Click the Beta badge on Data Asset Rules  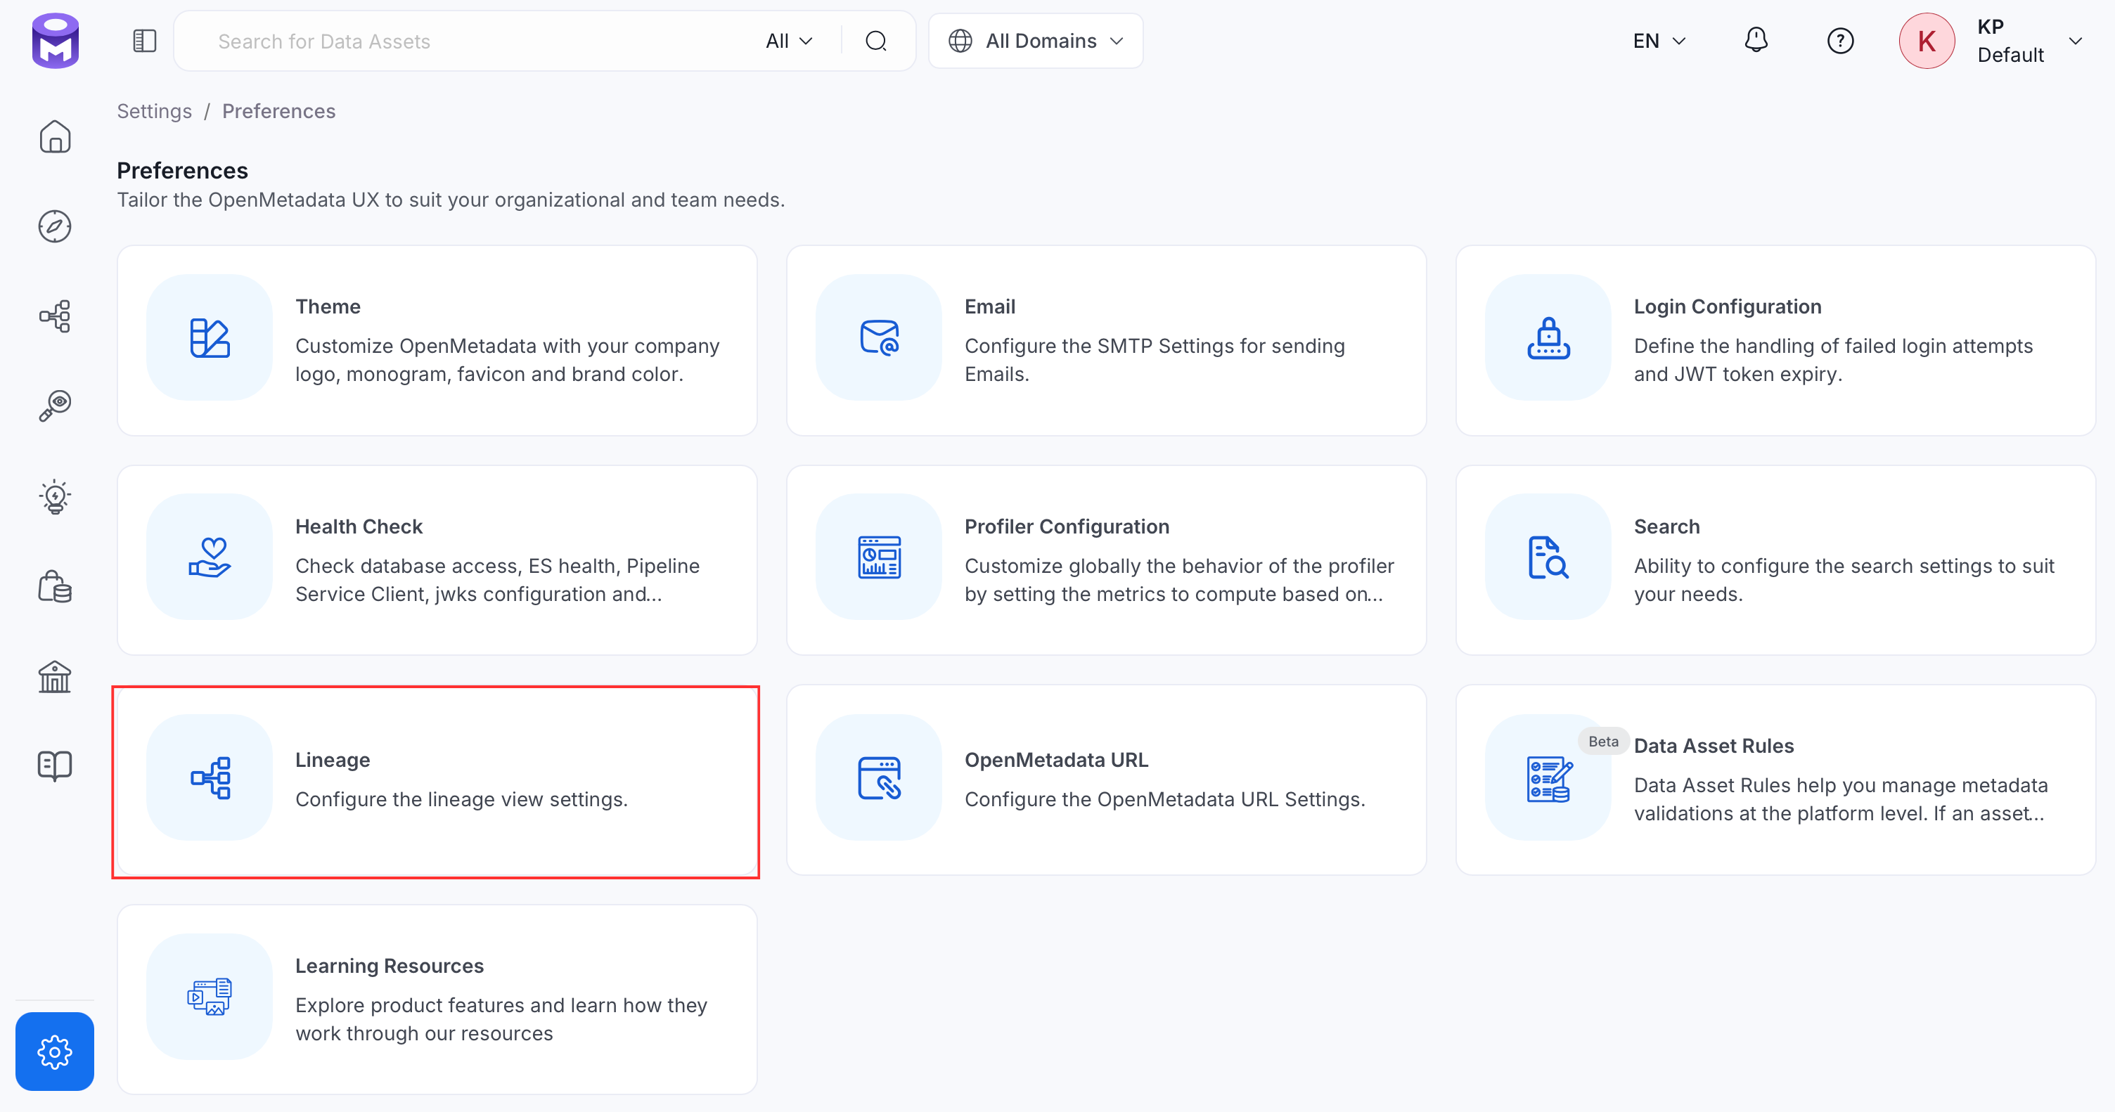(x=1602, y=741)
